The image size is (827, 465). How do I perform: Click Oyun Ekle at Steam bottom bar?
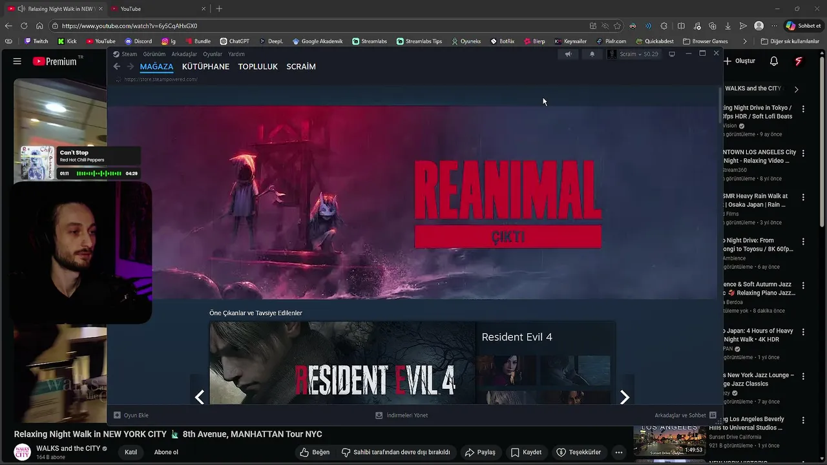[x=131, y=415]
